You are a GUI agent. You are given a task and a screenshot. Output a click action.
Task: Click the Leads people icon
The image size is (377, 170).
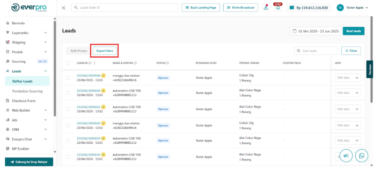click(x=7, y=71)
